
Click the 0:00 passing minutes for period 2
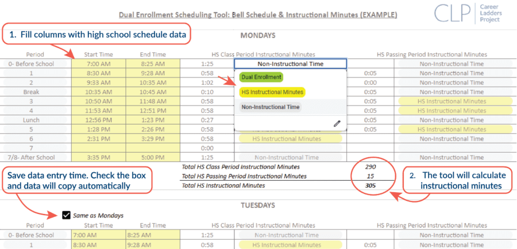click(371, 83)
